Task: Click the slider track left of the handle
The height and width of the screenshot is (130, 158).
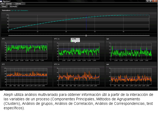Action: [x=47, y=35]
